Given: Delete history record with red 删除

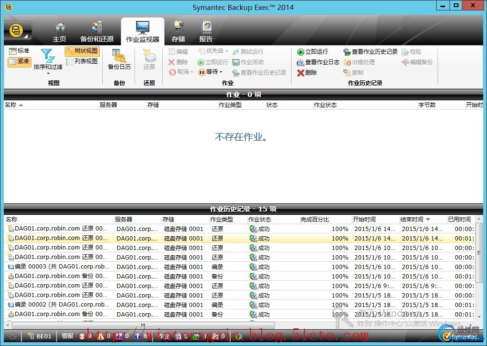Looking at the screenshot, I should coord(307,73).
